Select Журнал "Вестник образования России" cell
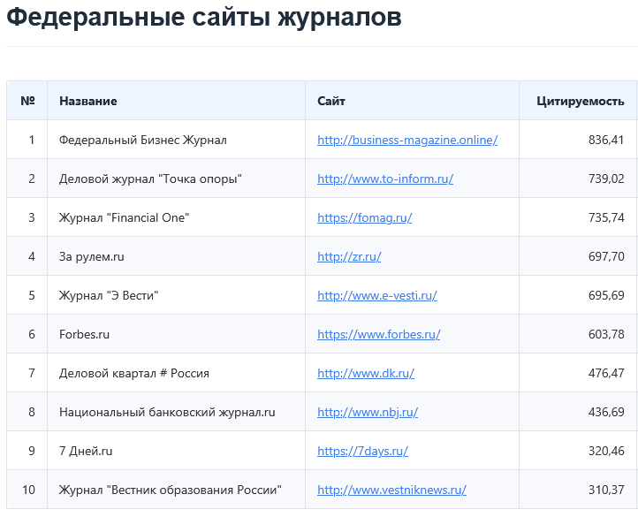This screenshot has width=638, height=517. pos(176,490)
